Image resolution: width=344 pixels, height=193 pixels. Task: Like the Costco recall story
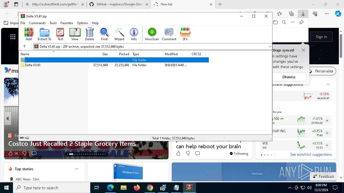(x=10, y=153)
